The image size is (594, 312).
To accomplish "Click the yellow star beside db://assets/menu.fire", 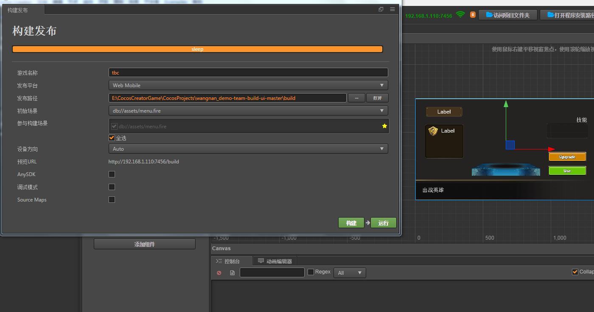I will (x=384, y=126).
